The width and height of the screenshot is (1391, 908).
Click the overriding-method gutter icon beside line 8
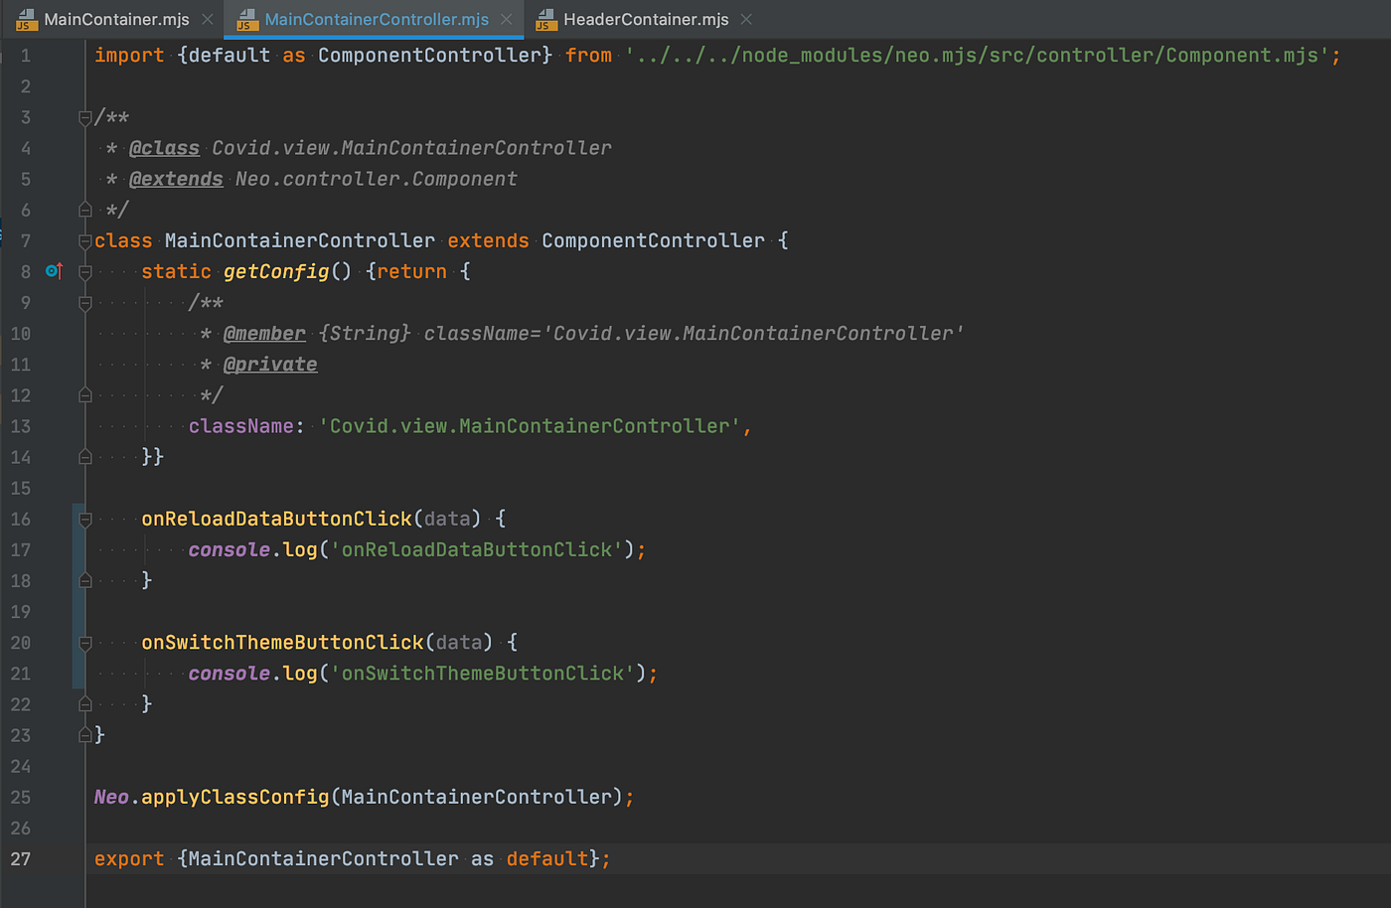click(x=54, y=270)
